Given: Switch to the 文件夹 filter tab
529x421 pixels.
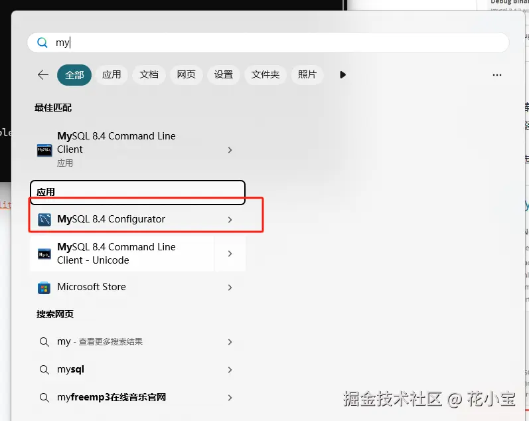Looking at the screenshot, I should click(x=265, y=74).
